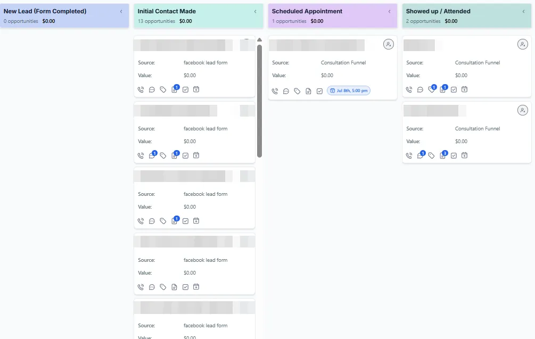Open tags on the Scheduled Appointment card
The height and width of the screenshot is (339, 535).
pos(297,91)
